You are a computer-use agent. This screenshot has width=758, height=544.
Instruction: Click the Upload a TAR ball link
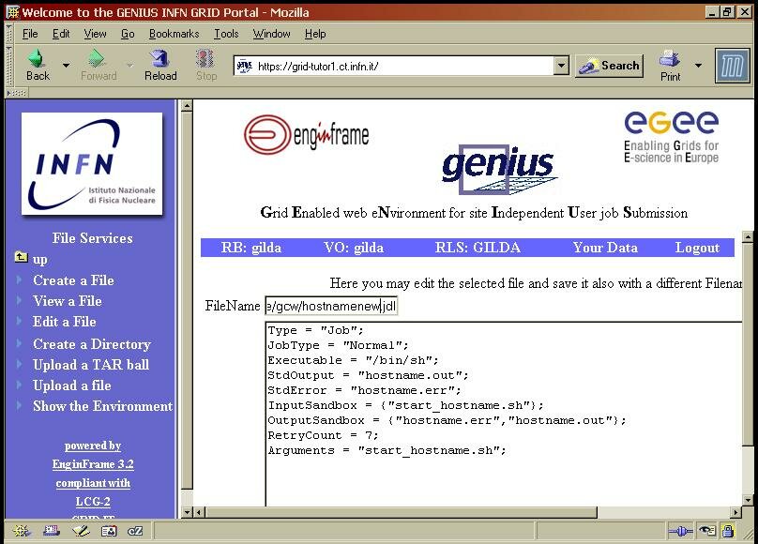(x=91, y=365)
